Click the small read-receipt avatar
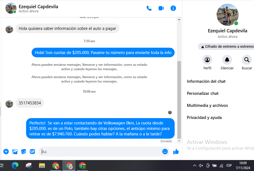This screenshot has height=171, width=254. (x=170, y=112)
